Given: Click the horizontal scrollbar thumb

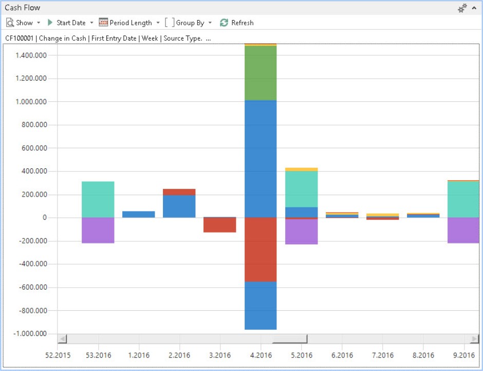Looking at the screenshot, I should [x=290, y=339].
